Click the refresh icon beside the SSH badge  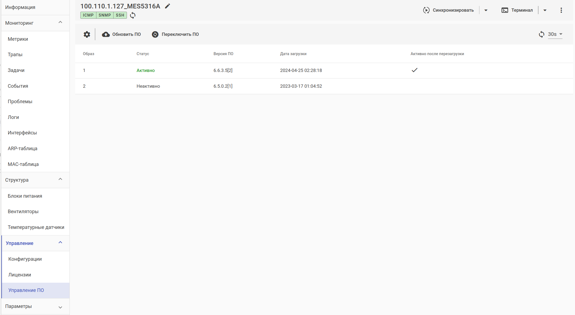133,15
